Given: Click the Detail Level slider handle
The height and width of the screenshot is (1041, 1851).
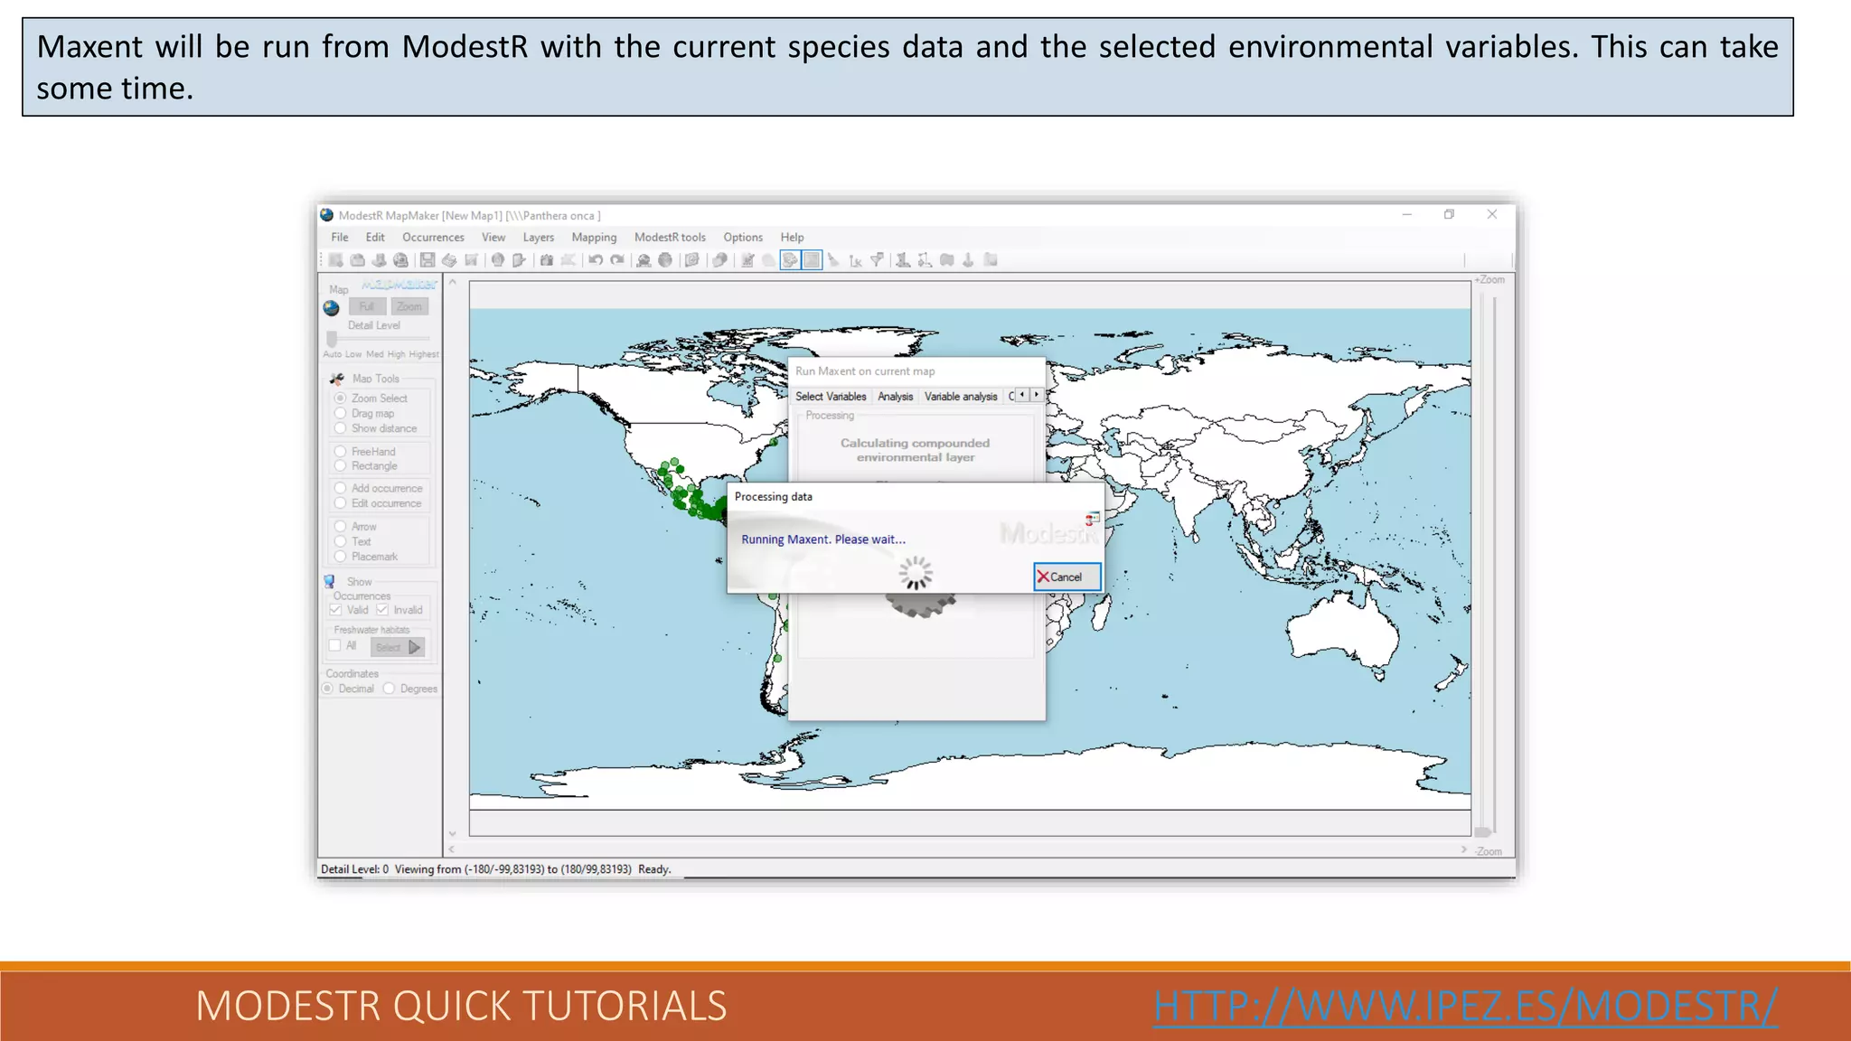Looking at the screenshot, I should 332,339.
